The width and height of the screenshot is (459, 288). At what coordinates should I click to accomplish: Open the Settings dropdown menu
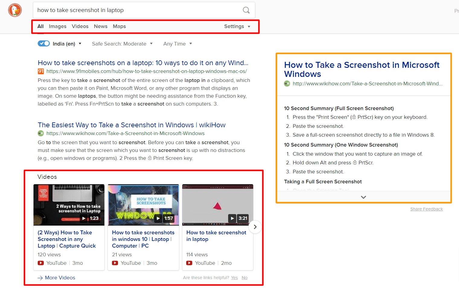coord(237,27)
